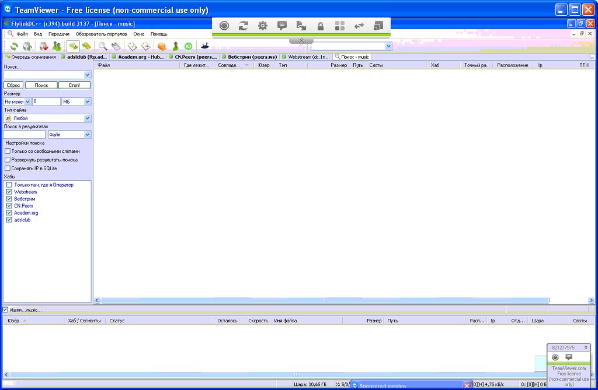
Task: Enable 'Только со свободными слотами' checkbox
Action: point(7,151)
